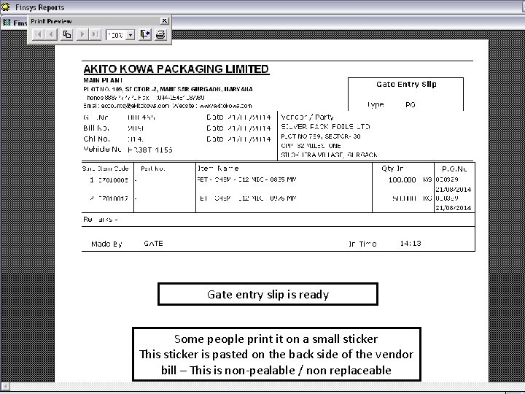Click the Vendor / Party label
Viewport: 525px width, 394px height.
coord(307,117)
